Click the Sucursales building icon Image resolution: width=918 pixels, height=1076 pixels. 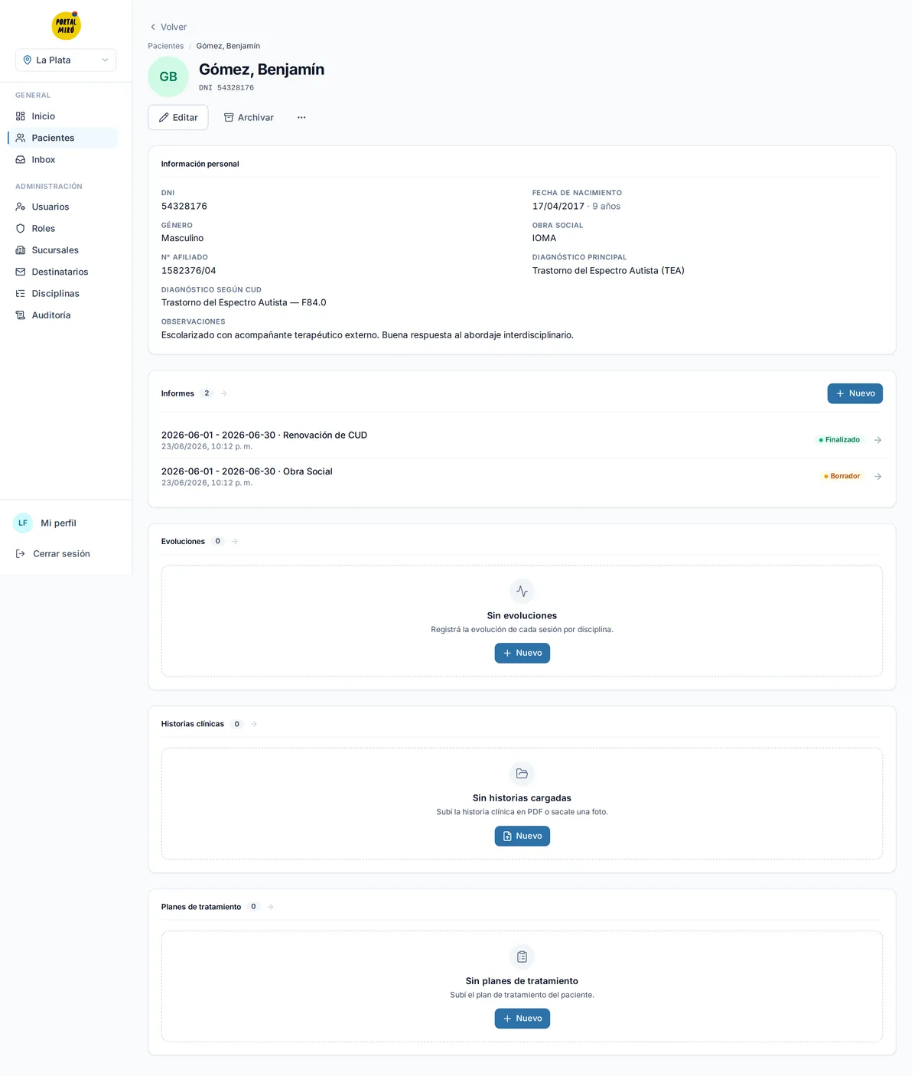coord(21,250)
